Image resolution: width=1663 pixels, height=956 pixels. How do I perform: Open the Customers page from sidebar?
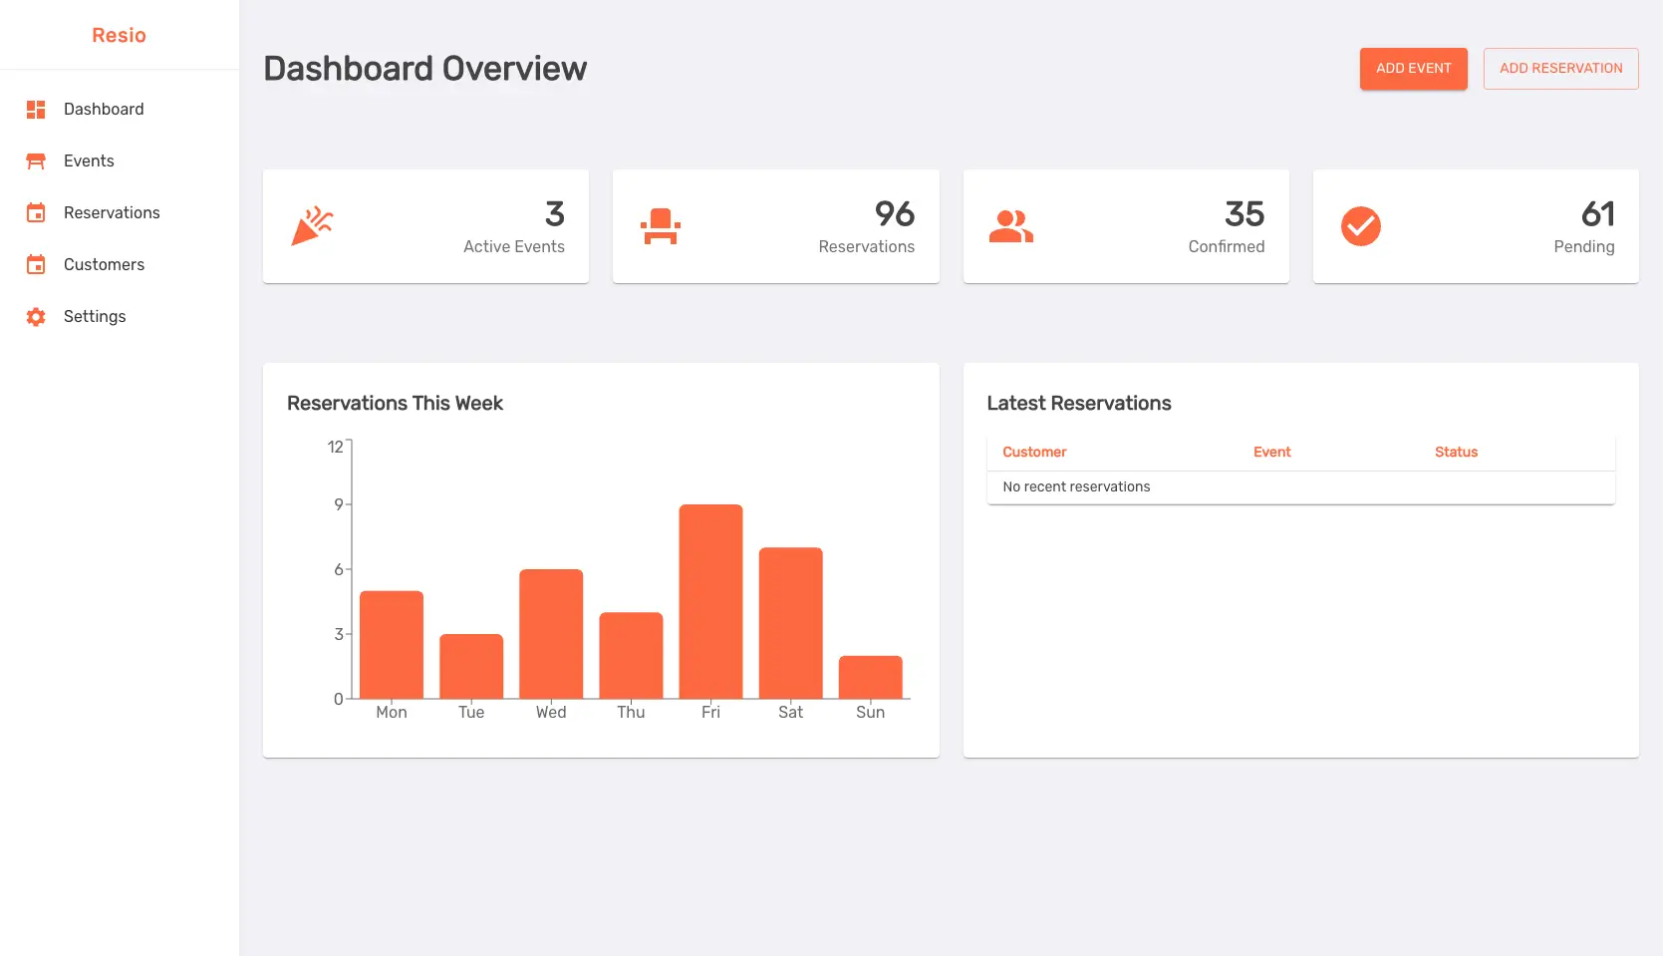(104, 265)
